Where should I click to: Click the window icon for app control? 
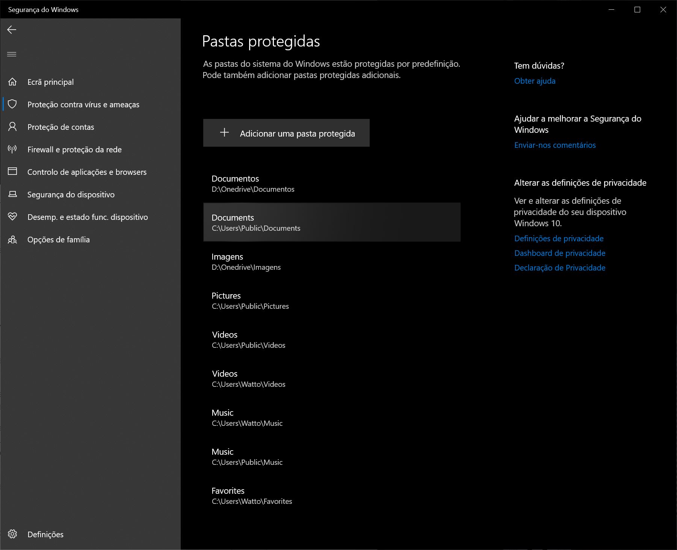click(12, 171)
